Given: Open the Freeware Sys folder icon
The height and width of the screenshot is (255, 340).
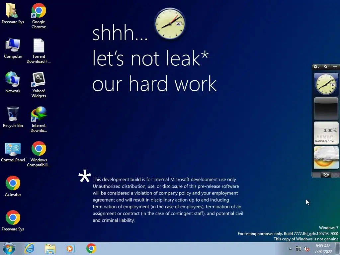Looking at the screenshot, I should pyautogui.click(x=13, y=13).
